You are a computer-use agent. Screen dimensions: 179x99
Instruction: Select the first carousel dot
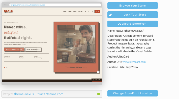tap(5, 68)
